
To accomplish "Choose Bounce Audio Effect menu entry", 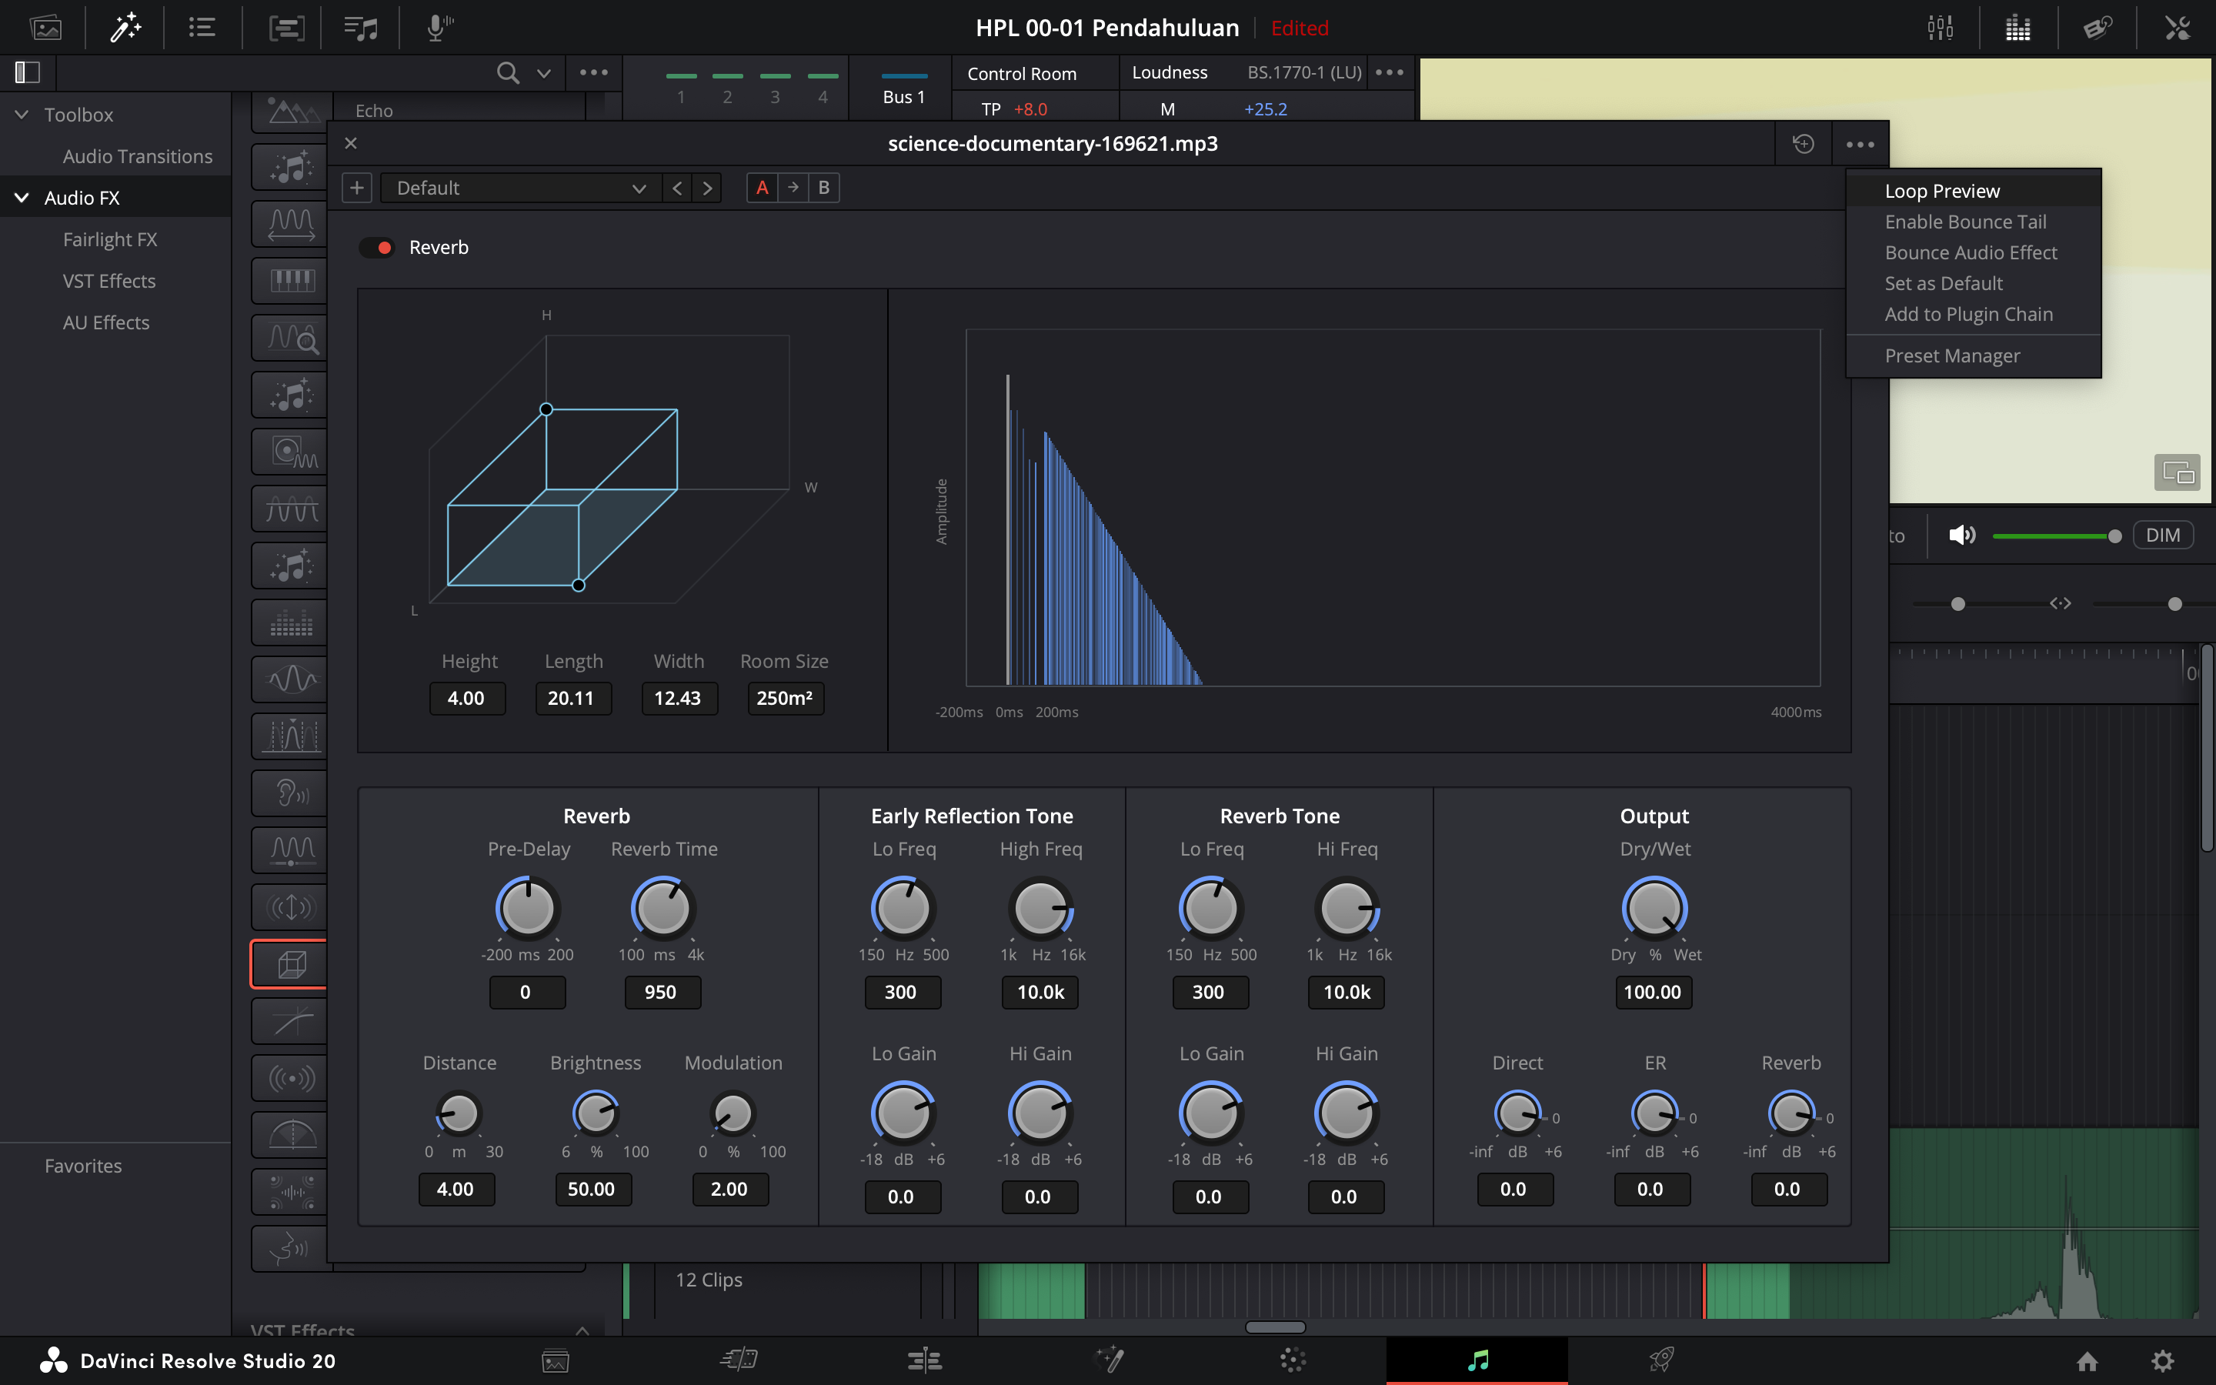I will [x=1971, y=253].
